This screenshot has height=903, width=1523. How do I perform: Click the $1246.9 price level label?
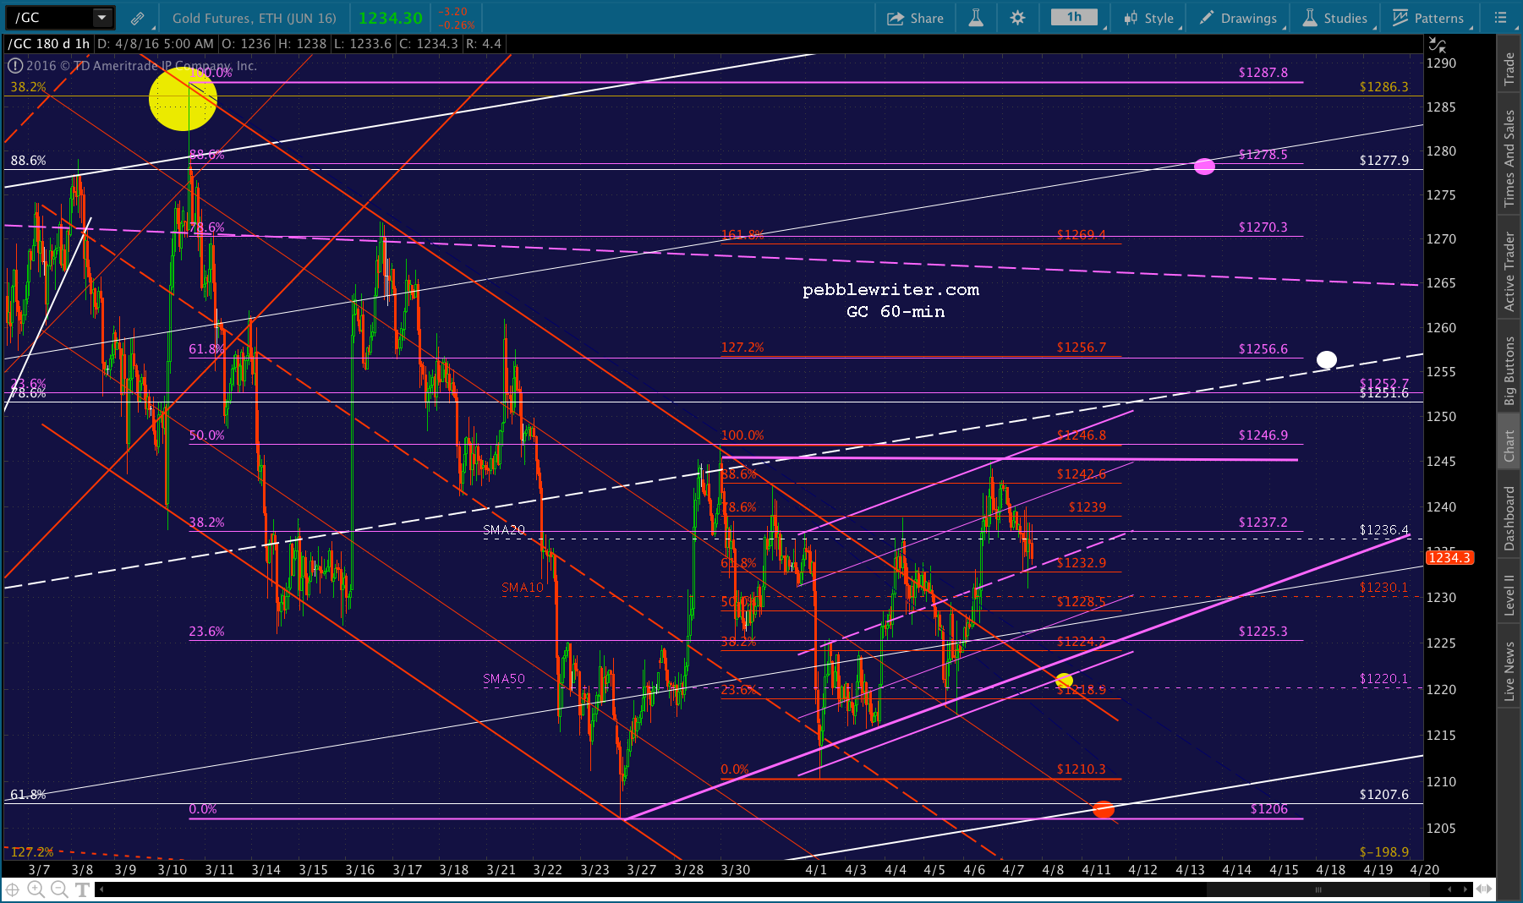tap(1263, 435)
